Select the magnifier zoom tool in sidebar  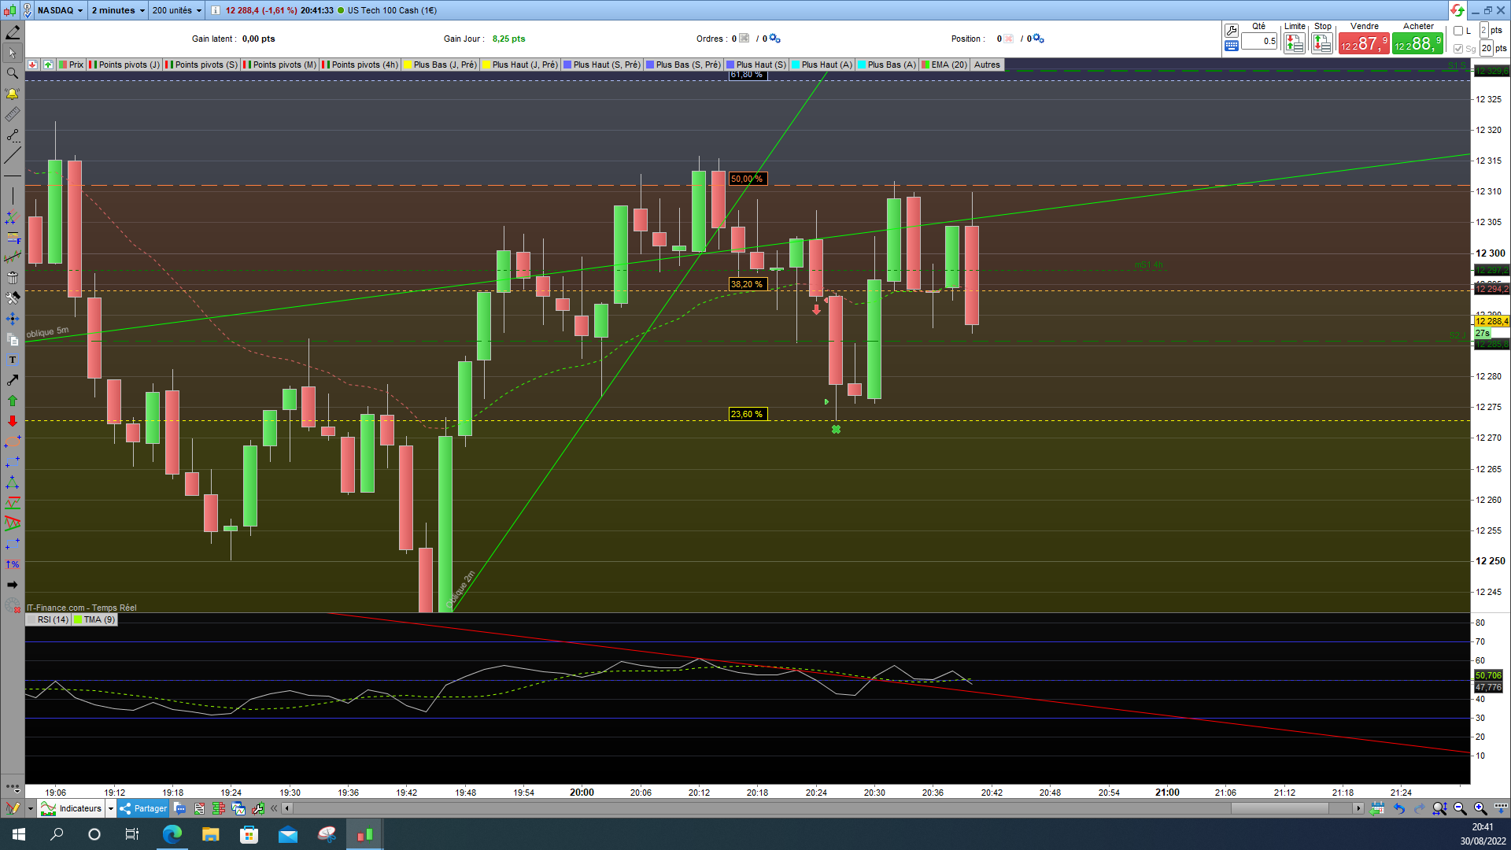pyautogui.click(x=12, y=73)
